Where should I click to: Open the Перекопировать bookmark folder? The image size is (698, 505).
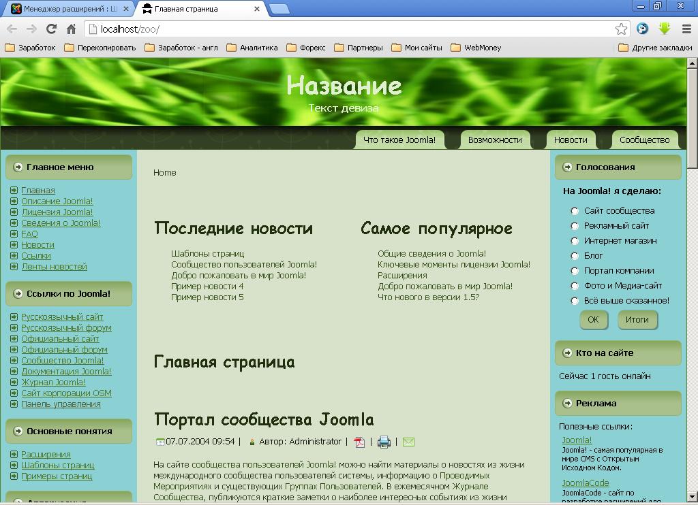(100, 48)
